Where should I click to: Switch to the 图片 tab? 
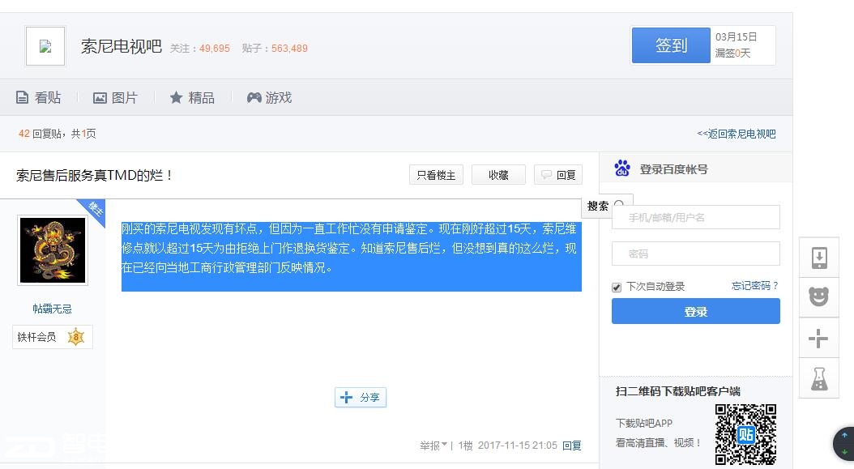(116, 97)
